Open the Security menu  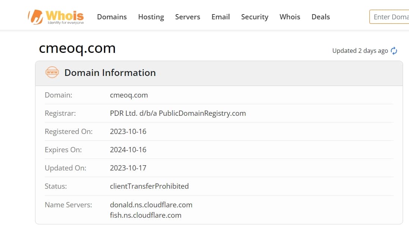[255, 17]
